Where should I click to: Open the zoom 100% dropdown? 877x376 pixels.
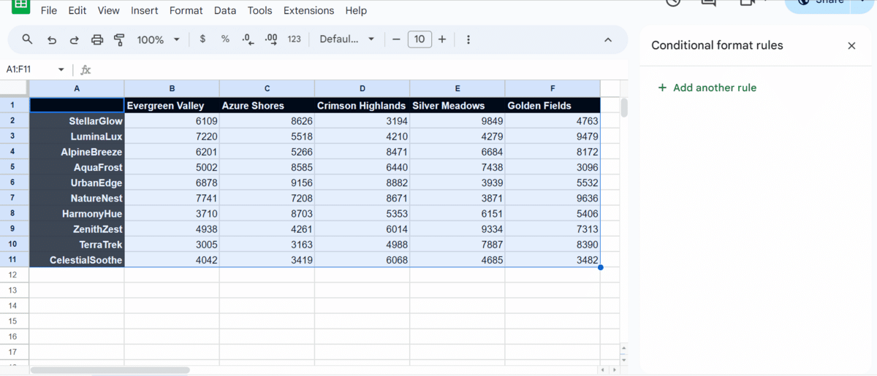[x=159, y=39]
